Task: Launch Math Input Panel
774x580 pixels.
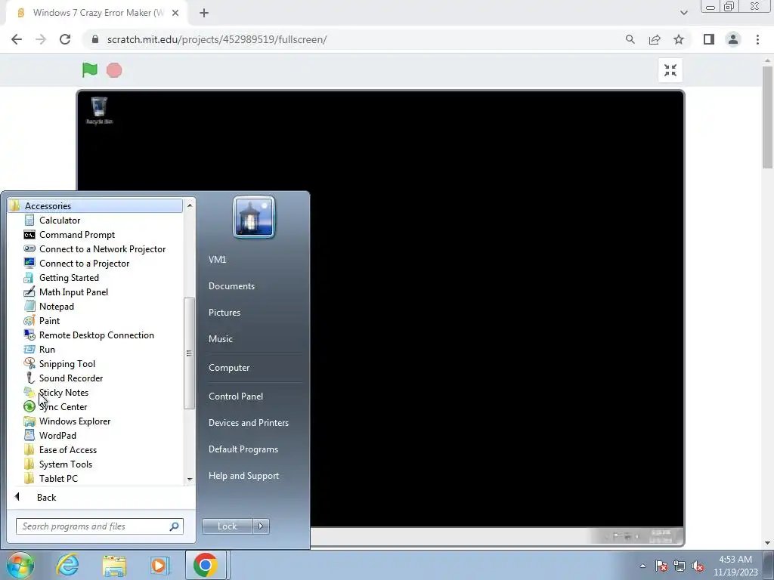Action: pyautogui.click(x=73, y=292)
